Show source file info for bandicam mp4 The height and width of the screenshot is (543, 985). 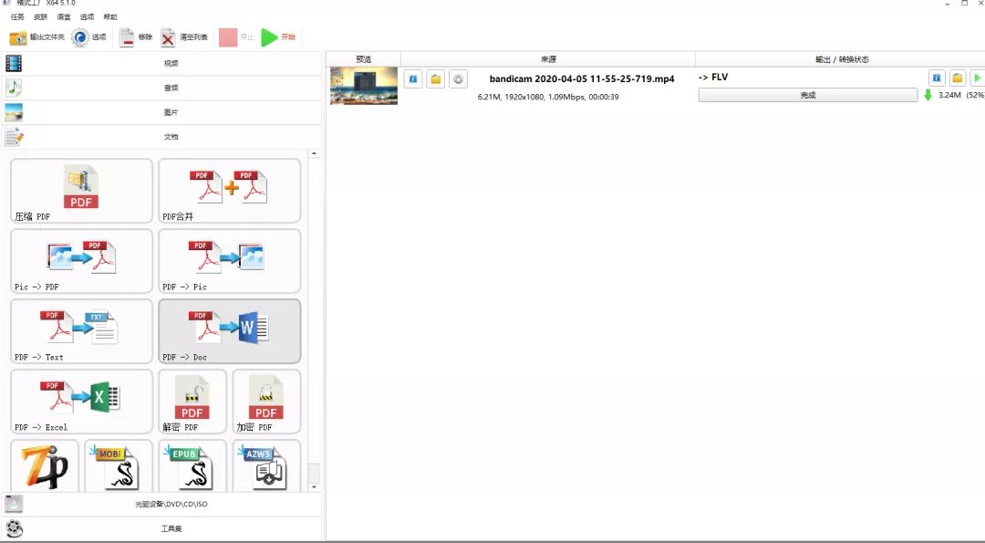[x=413, y=79]
